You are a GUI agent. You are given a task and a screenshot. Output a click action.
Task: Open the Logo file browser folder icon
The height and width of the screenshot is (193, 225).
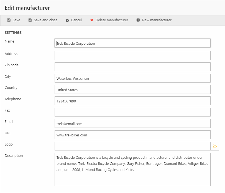click(x=215, y=146)
